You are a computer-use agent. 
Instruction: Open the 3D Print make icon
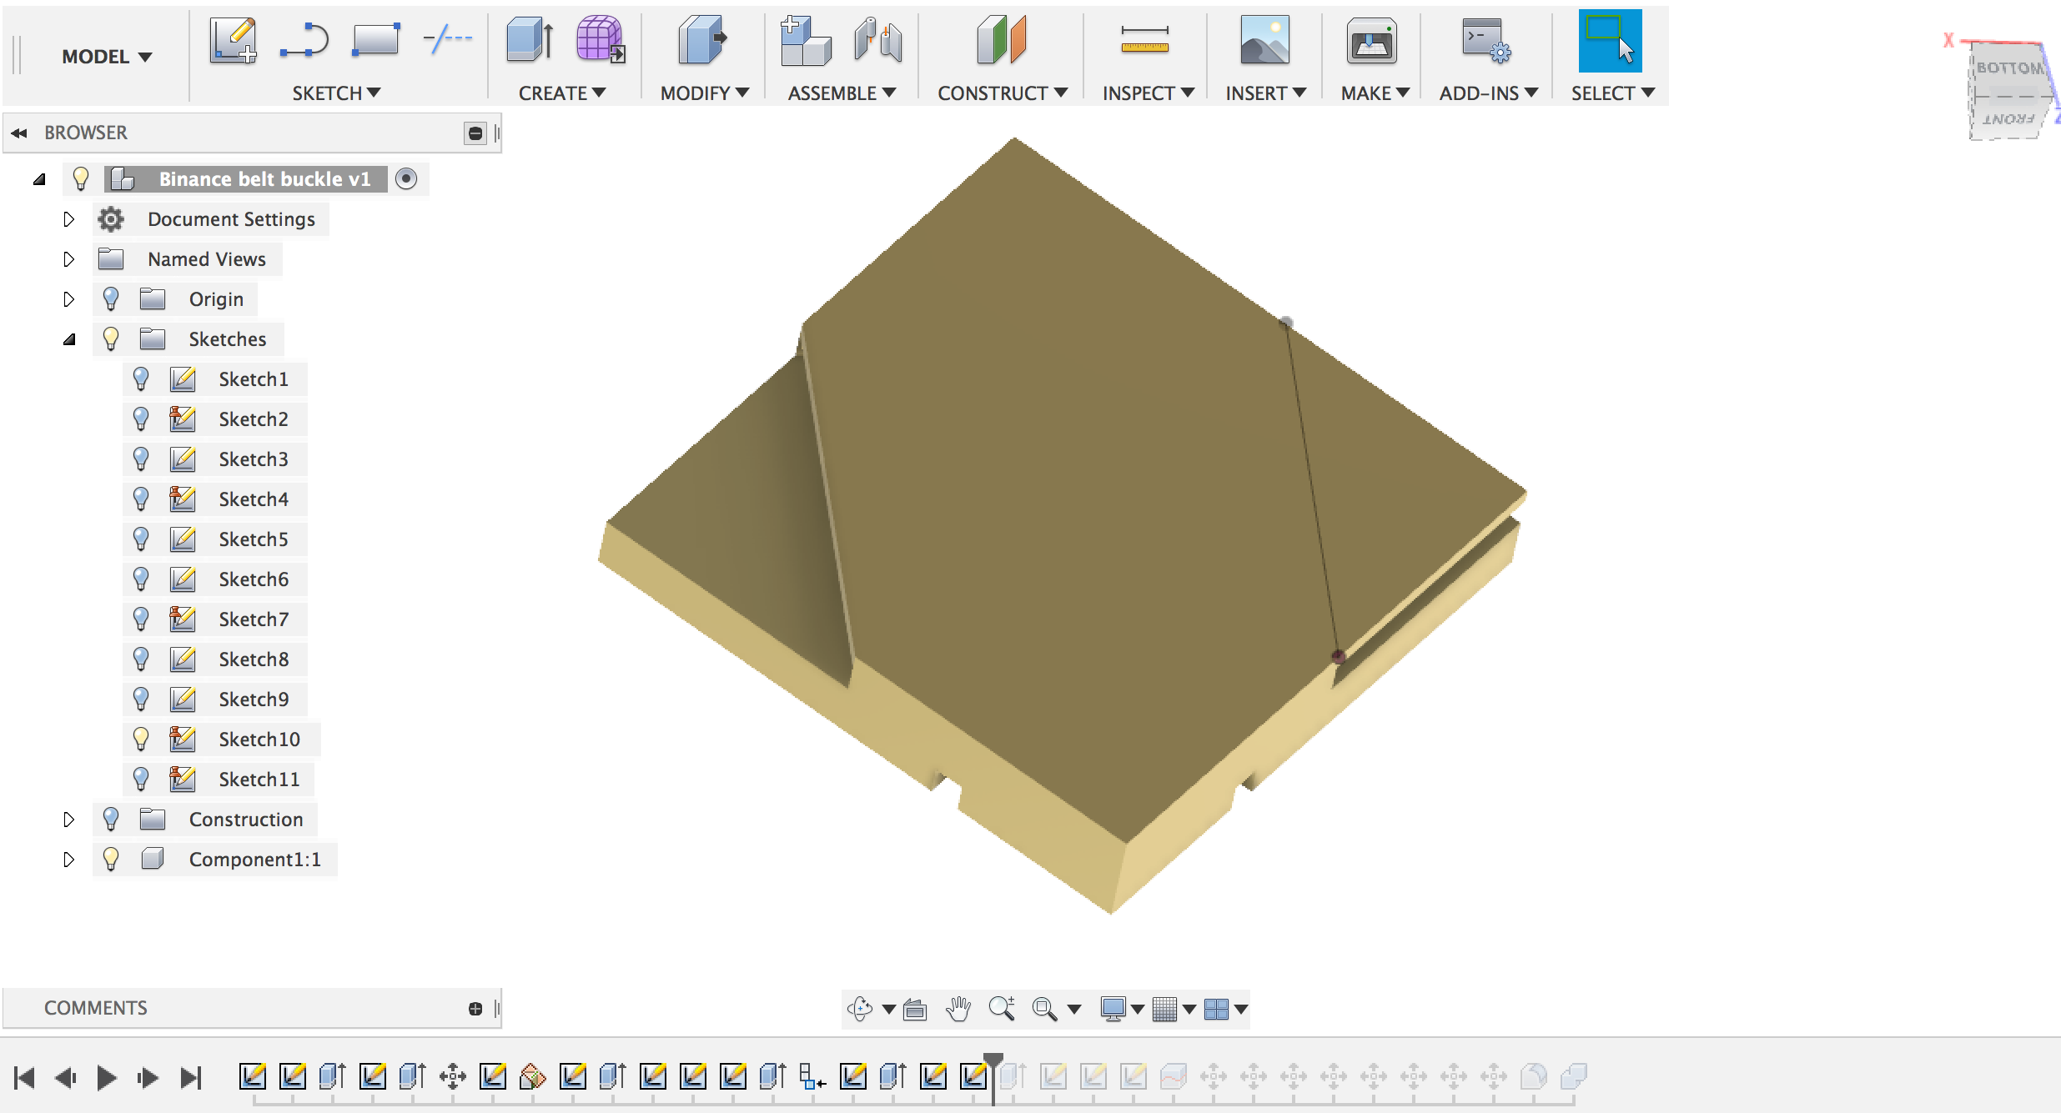pos(1370,41)
